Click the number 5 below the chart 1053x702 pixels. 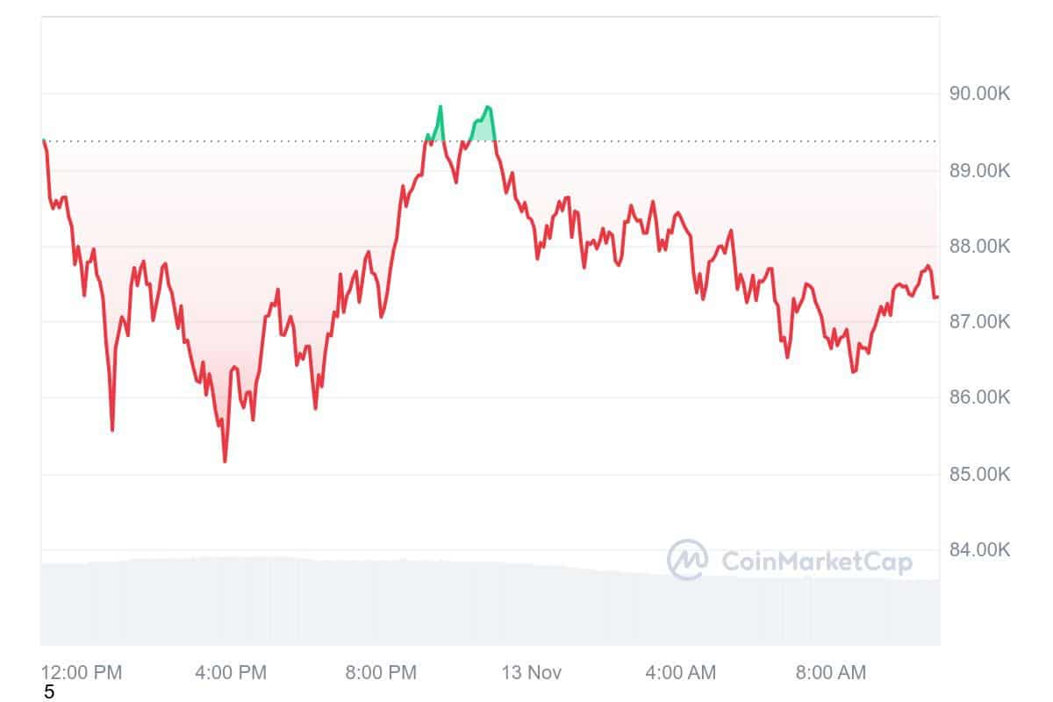[49, 692]
